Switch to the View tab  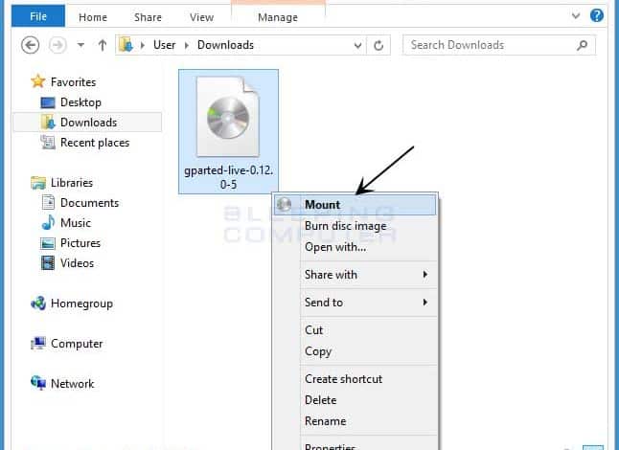pos(201,17)
